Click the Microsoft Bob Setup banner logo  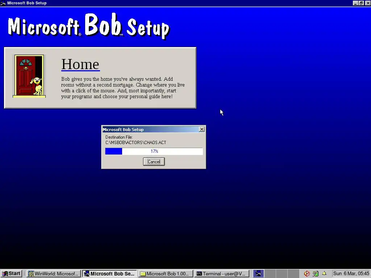(89, 26)
